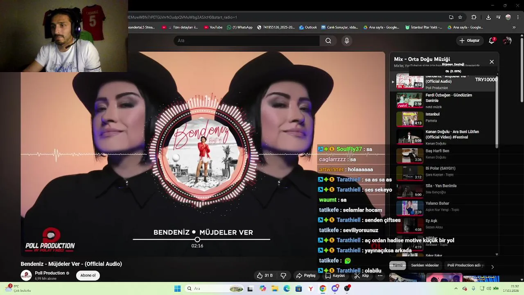Click the video title text

pos(71,264)
